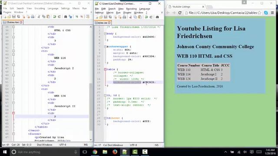Click the WEB 114 cell in the browser table

[184, 74]
